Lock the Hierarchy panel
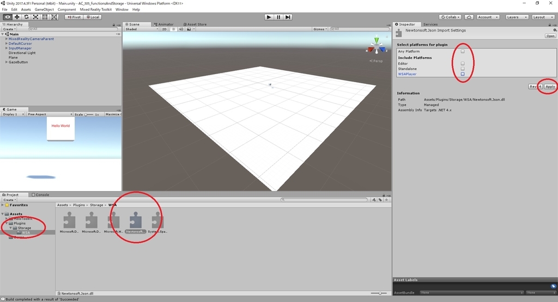 coord(114,25)
